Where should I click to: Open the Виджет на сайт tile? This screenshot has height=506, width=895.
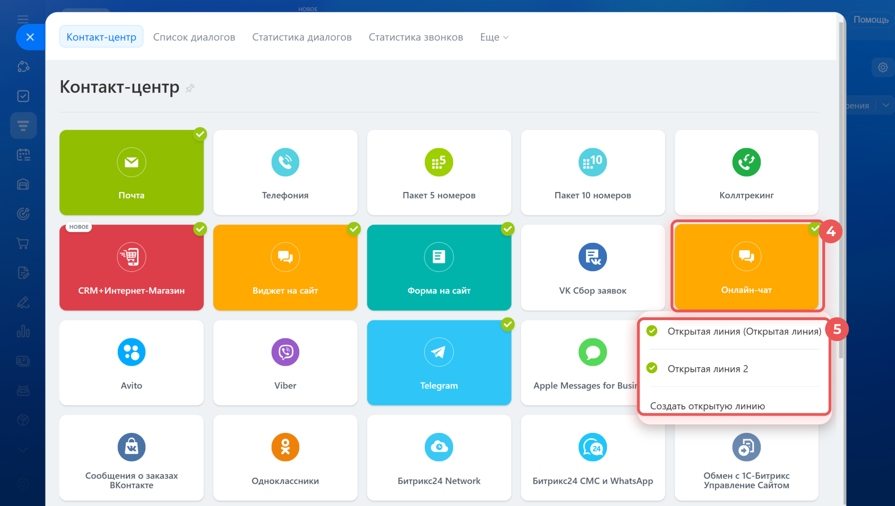pyautogui.click(x=285, y=267)
